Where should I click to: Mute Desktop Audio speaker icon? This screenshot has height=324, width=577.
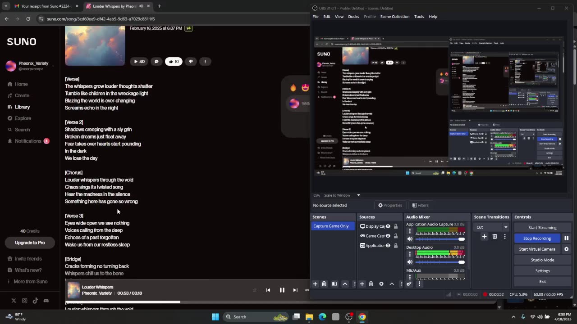[x=410, y=262]
